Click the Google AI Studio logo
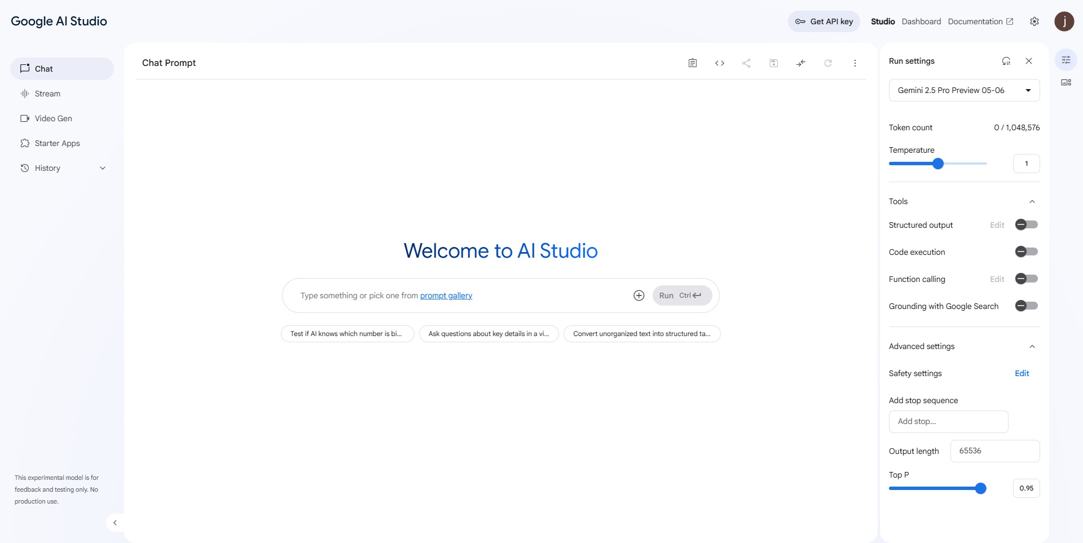1083x543 pixels. (59, 21)
